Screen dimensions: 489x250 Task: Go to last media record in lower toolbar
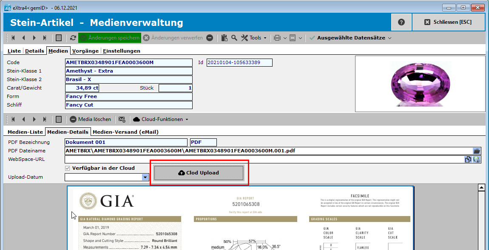45,119
